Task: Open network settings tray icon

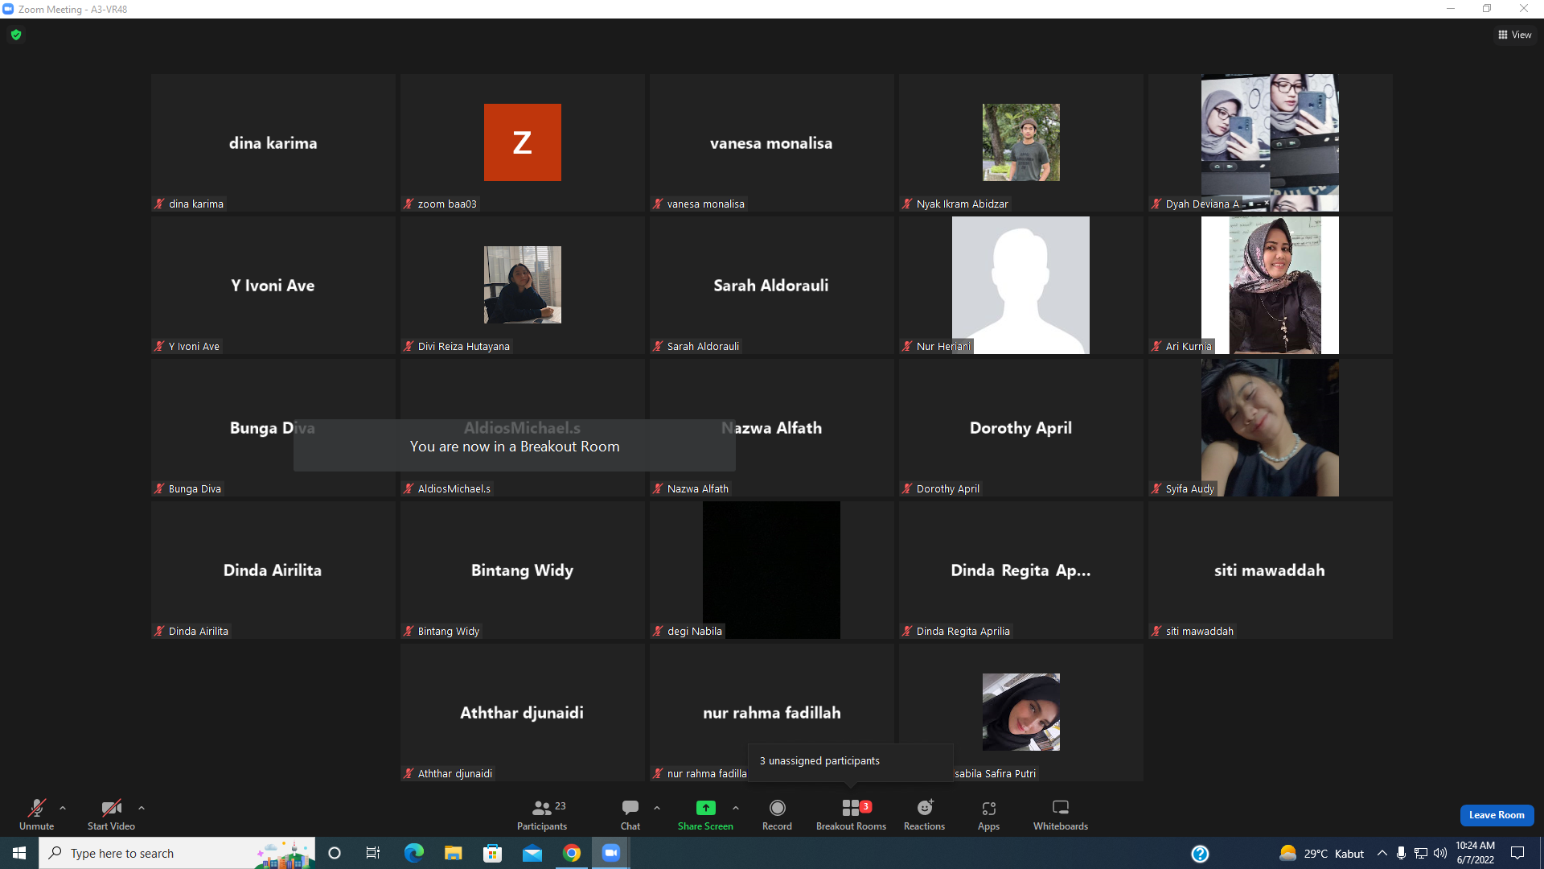Action: (x=1421, y=853)
